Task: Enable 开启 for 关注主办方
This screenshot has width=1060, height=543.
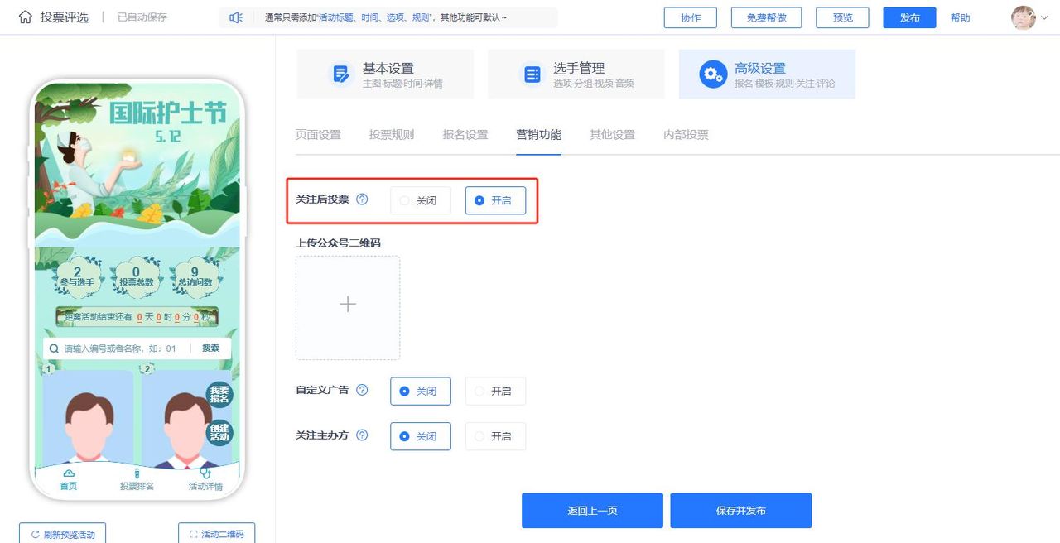Action: coord(495,436)
